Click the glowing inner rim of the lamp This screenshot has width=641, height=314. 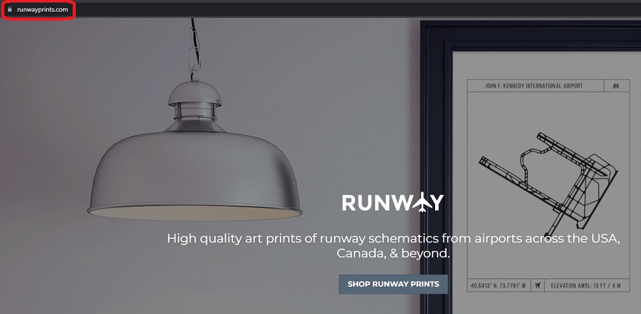click(194, 213)
